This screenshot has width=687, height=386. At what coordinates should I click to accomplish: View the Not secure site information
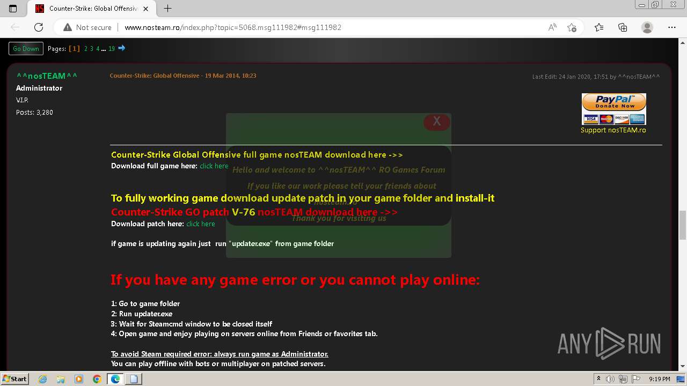click(87, 27)
